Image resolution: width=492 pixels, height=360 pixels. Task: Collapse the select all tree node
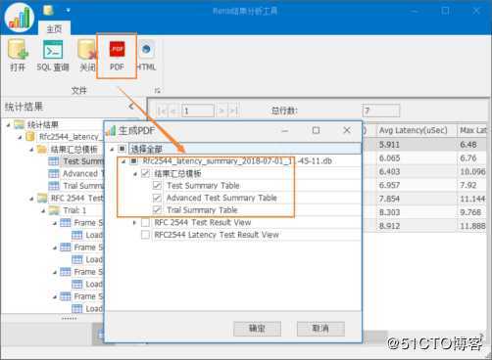tap(112, 150)
